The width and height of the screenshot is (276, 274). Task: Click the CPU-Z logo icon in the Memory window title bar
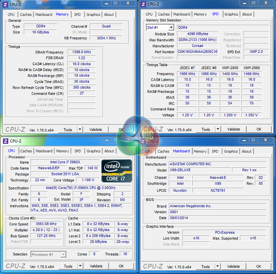click(x=5, y=4)
